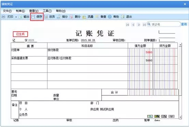Click the 打印 printer icon

point(3,17)
